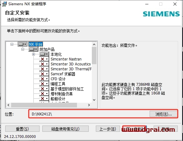Click the horizontal scroll-left arrow
The height and width of the screenshot is (141, 183).
8,105
